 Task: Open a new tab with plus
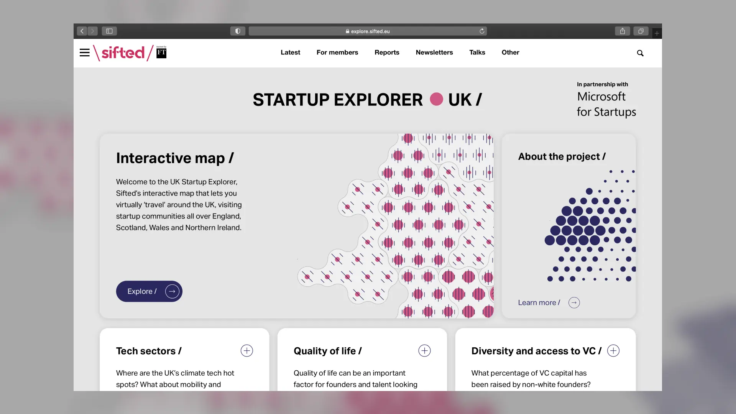657,33
